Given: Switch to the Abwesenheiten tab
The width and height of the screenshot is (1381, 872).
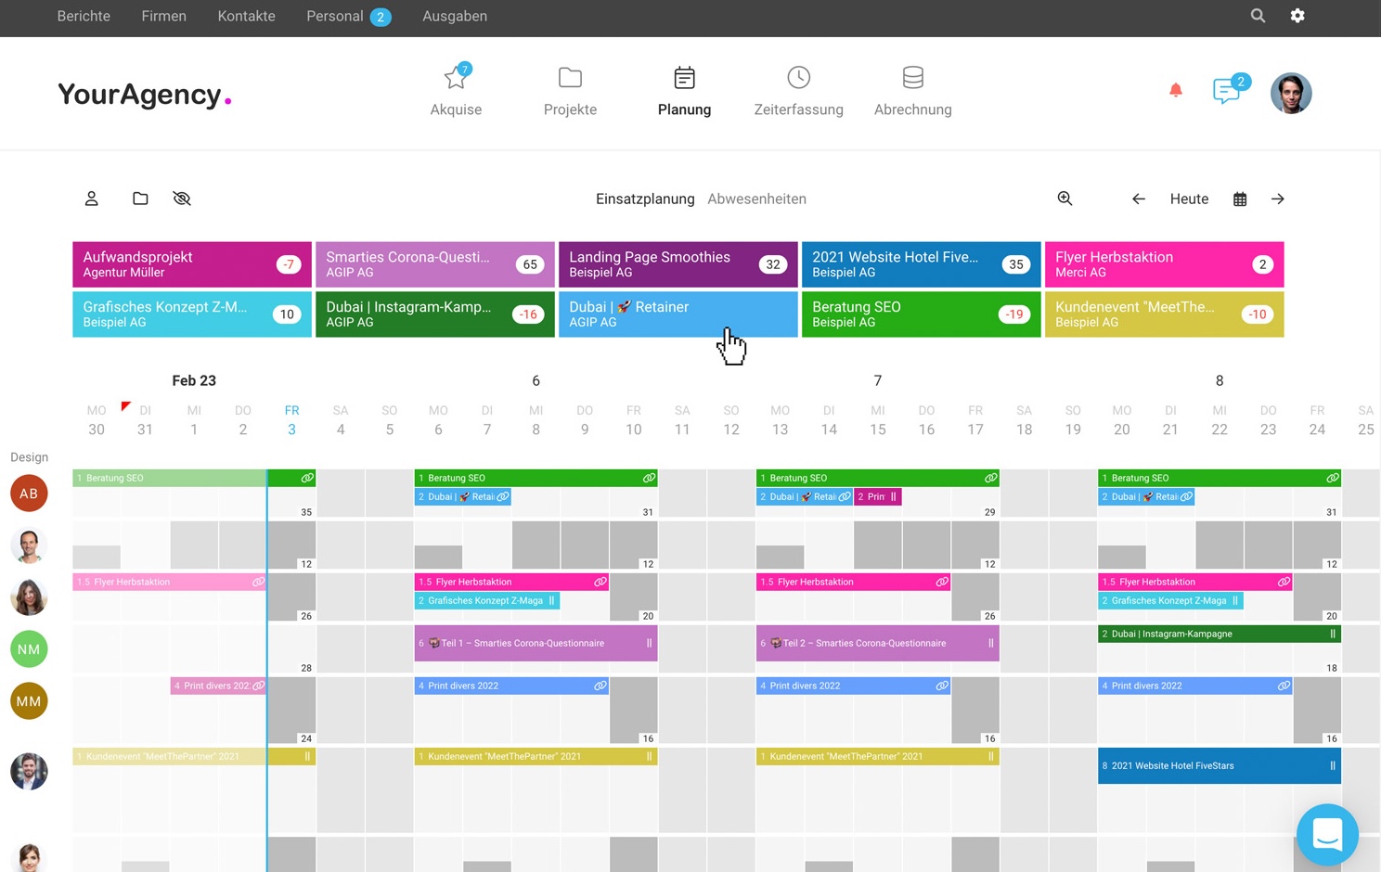Looking at the screenshot, I should point(756,199).
